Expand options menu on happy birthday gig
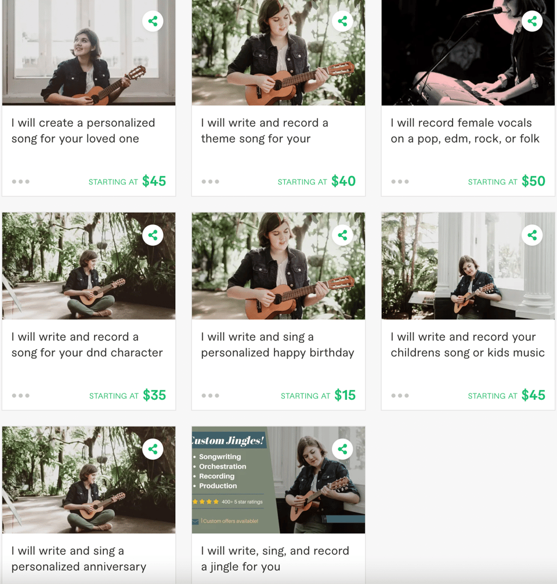 tap(211, 396)
